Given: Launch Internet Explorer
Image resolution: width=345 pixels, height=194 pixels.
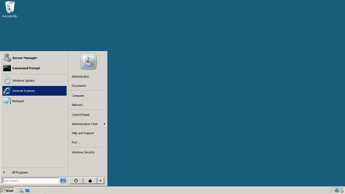Looking at the screenshot, I should [x=23, y=91].
